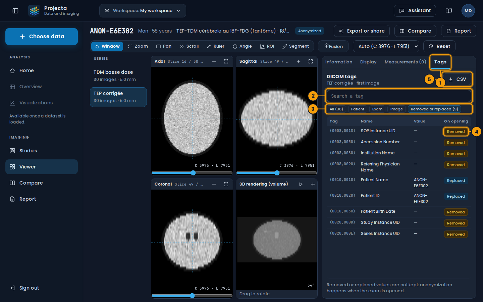
Task: Open the Assistant panel
Action: (x=415, y=11)
